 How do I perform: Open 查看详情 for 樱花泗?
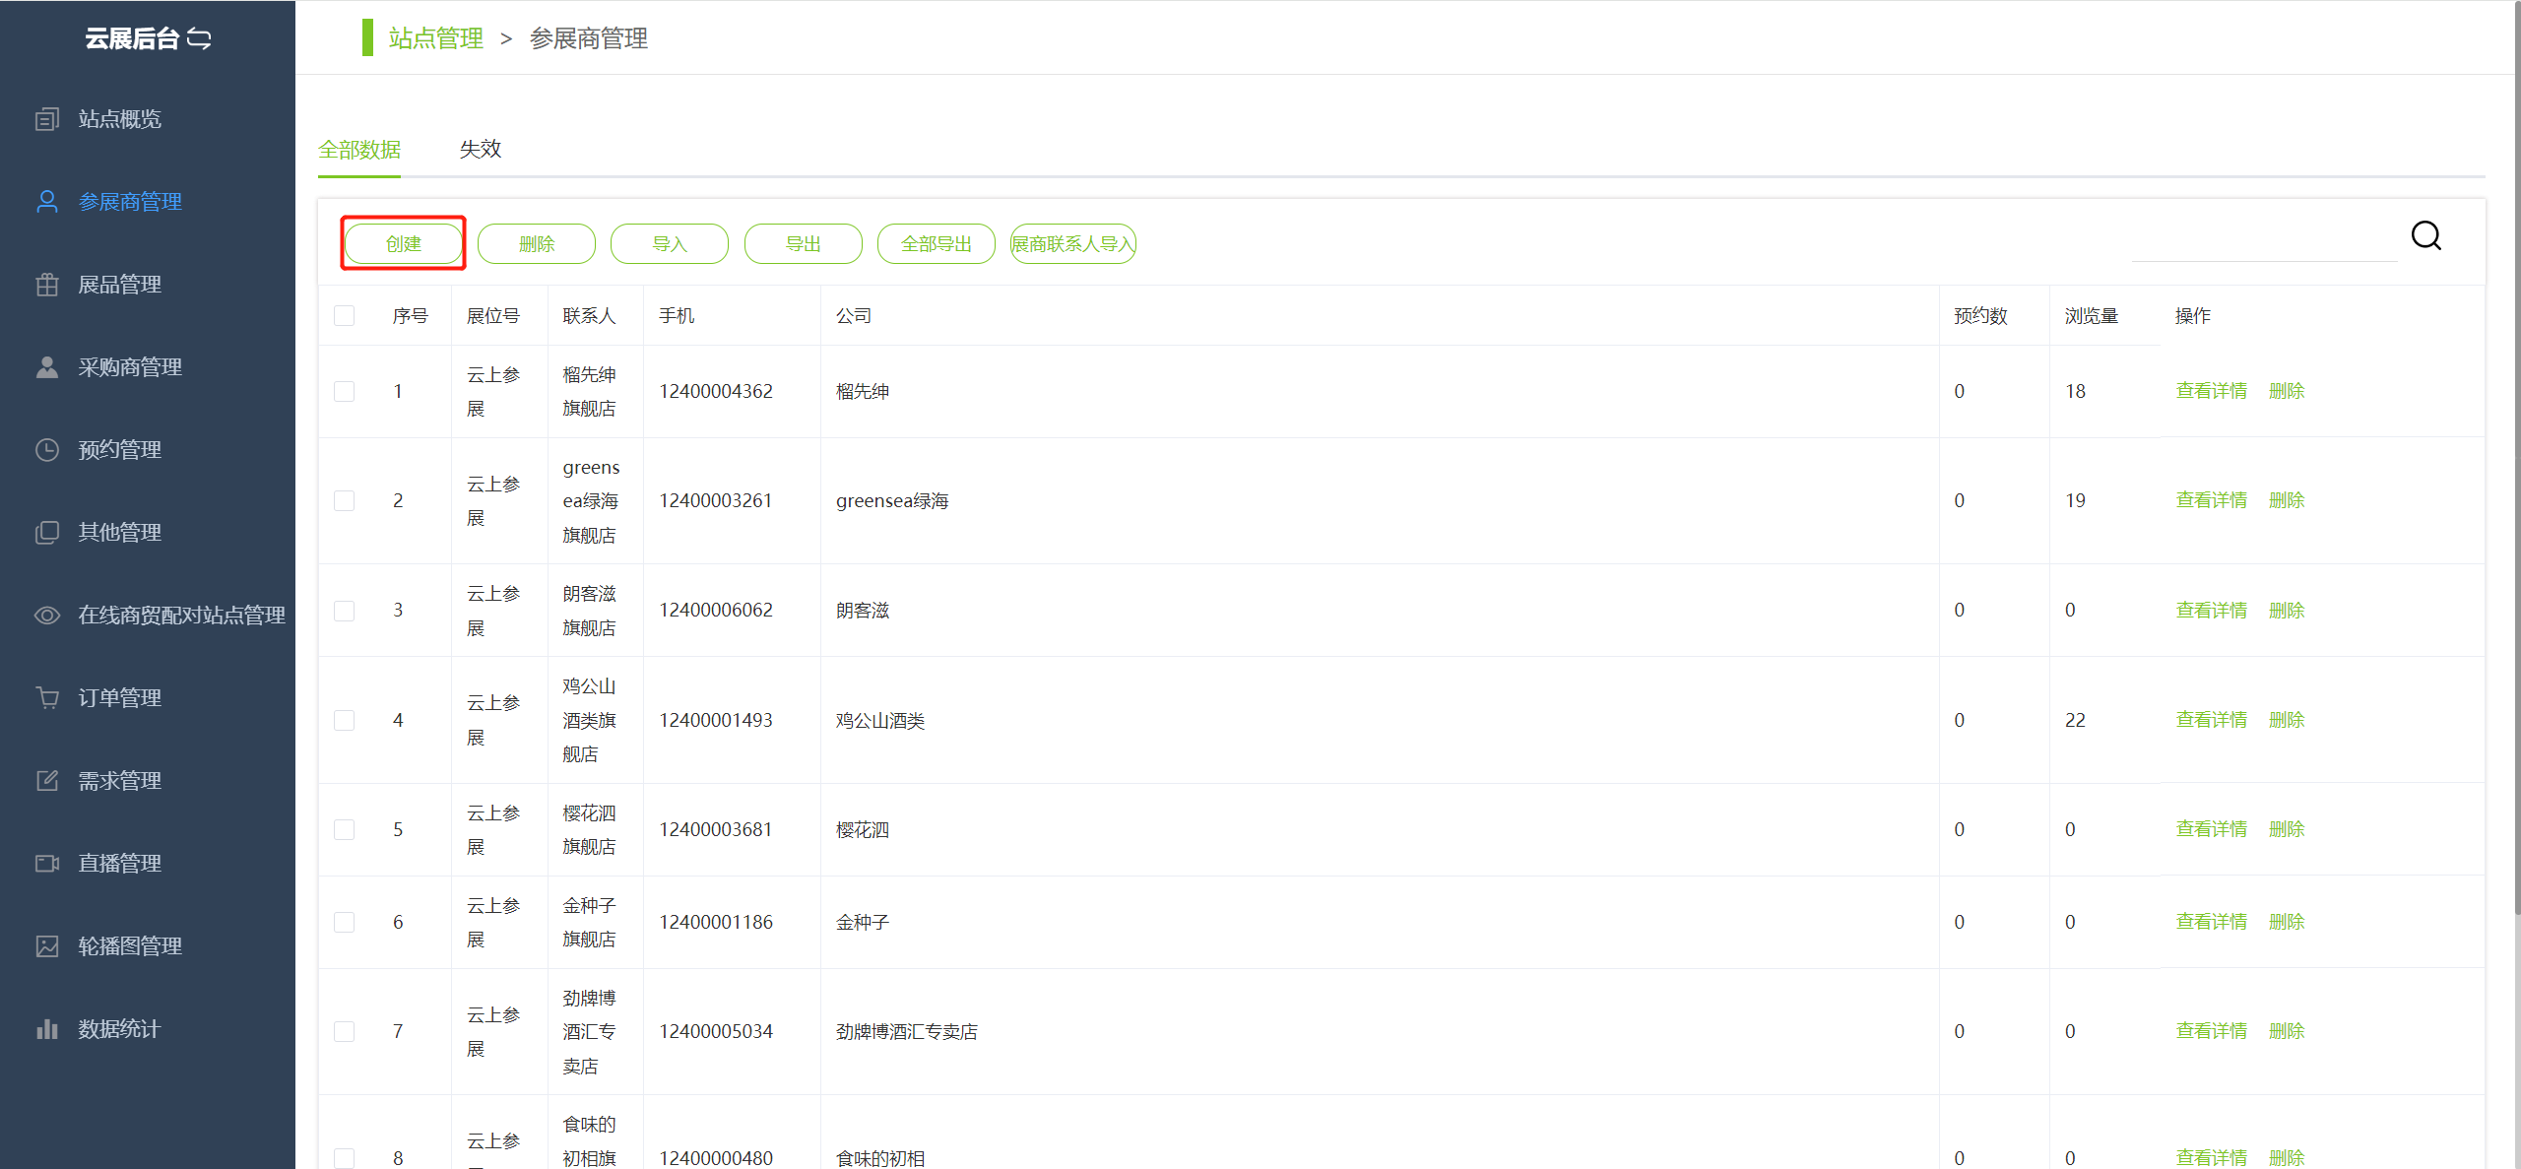pos(2212,829)
